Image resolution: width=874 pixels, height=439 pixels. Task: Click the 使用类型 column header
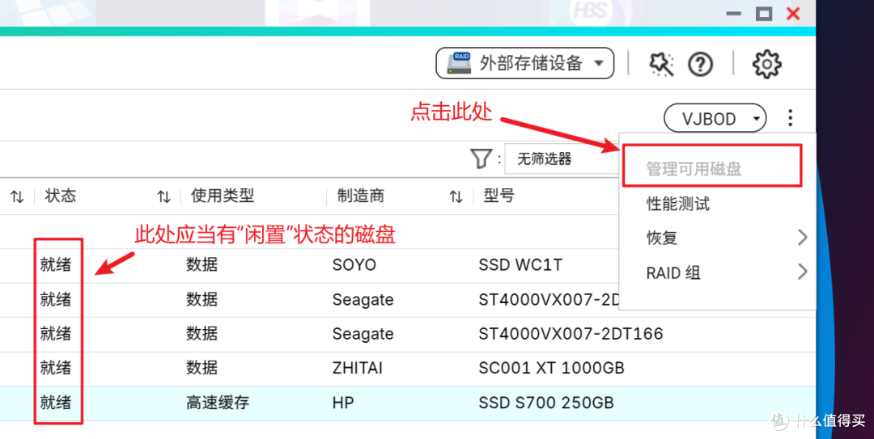coord(223,196)
